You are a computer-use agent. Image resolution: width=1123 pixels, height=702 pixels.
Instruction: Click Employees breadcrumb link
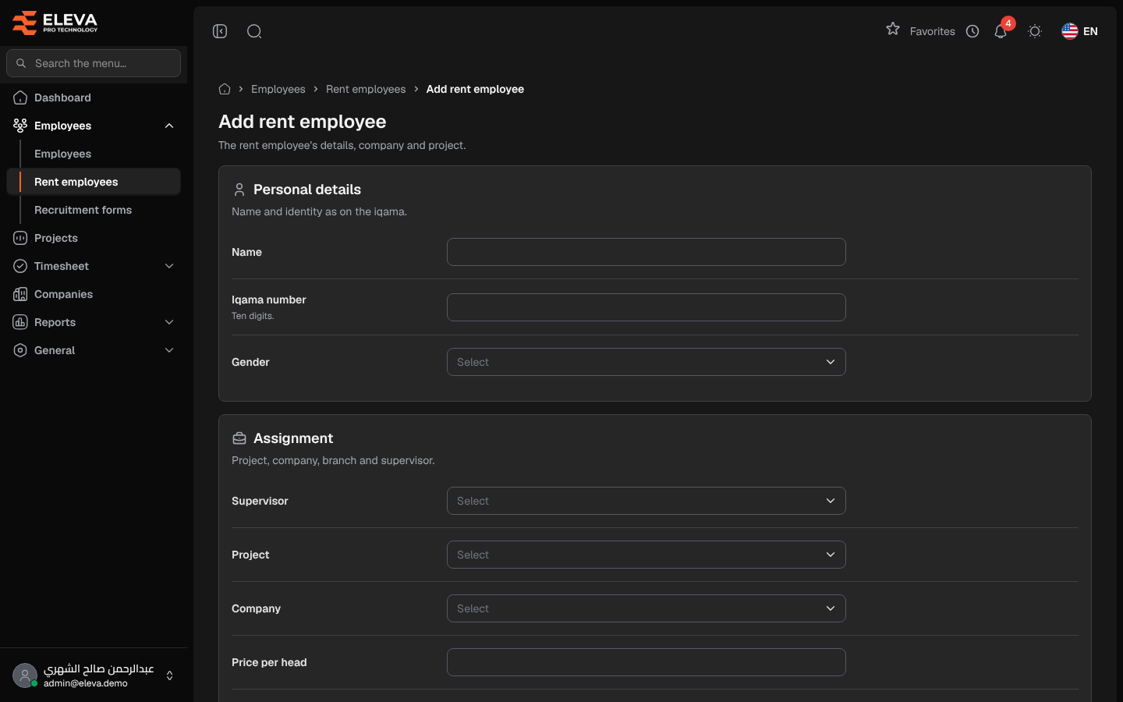click(x=278, y=89)
